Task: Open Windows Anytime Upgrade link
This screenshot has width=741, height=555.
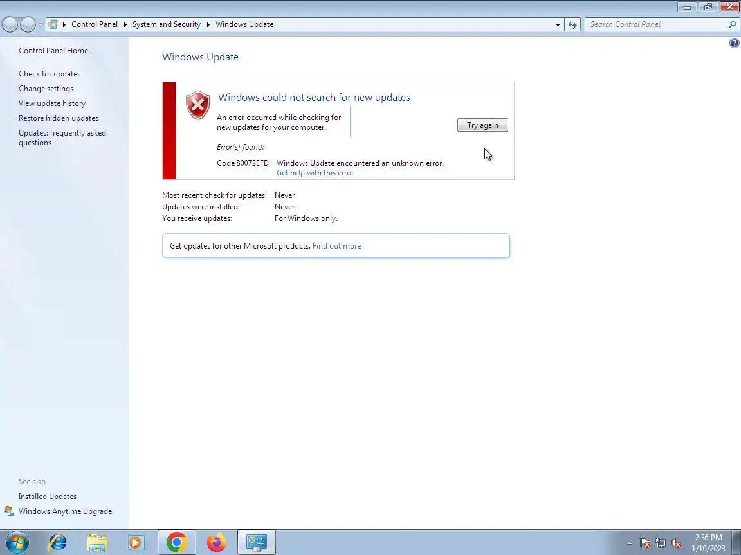Action: click(65, 511)
